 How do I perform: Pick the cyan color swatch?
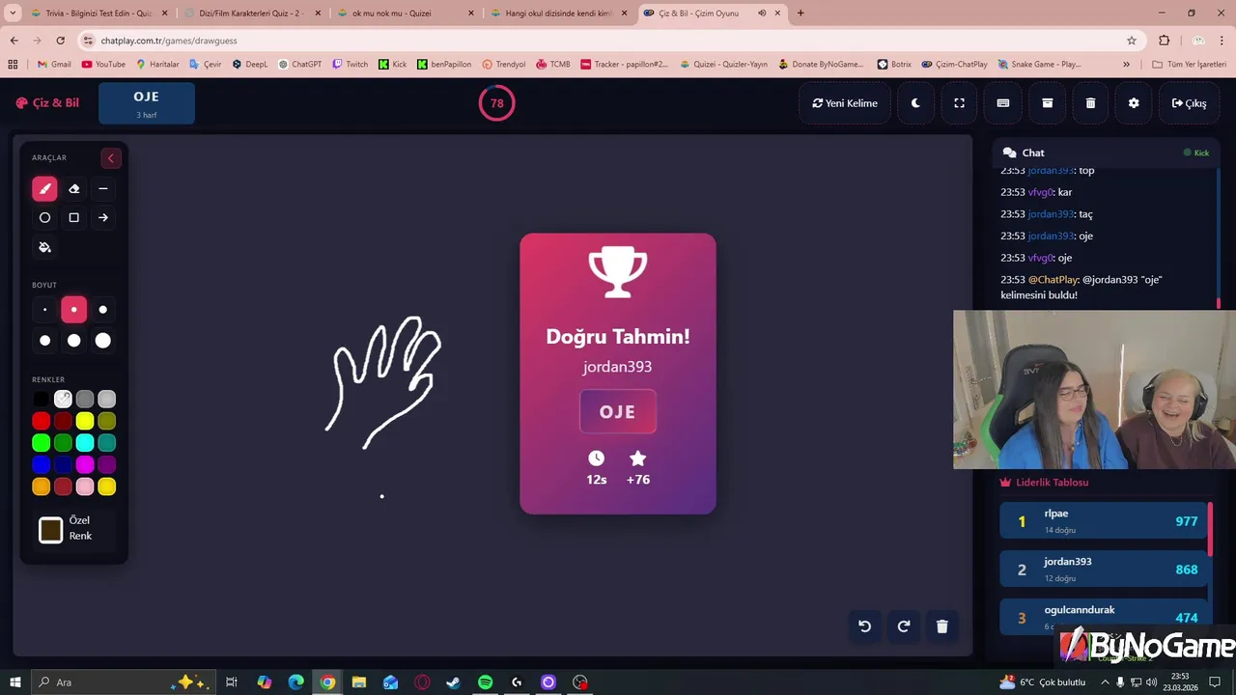tap(85, 443)
